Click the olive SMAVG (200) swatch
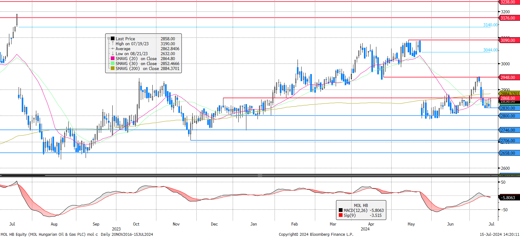This screenshot has width=520, height=237. pos(113,68)
